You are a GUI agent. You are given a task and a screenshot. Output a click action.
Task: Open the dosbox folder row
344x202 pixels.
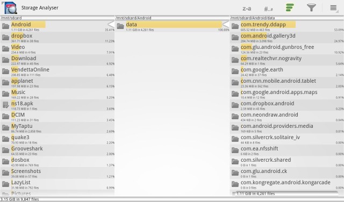58,162
